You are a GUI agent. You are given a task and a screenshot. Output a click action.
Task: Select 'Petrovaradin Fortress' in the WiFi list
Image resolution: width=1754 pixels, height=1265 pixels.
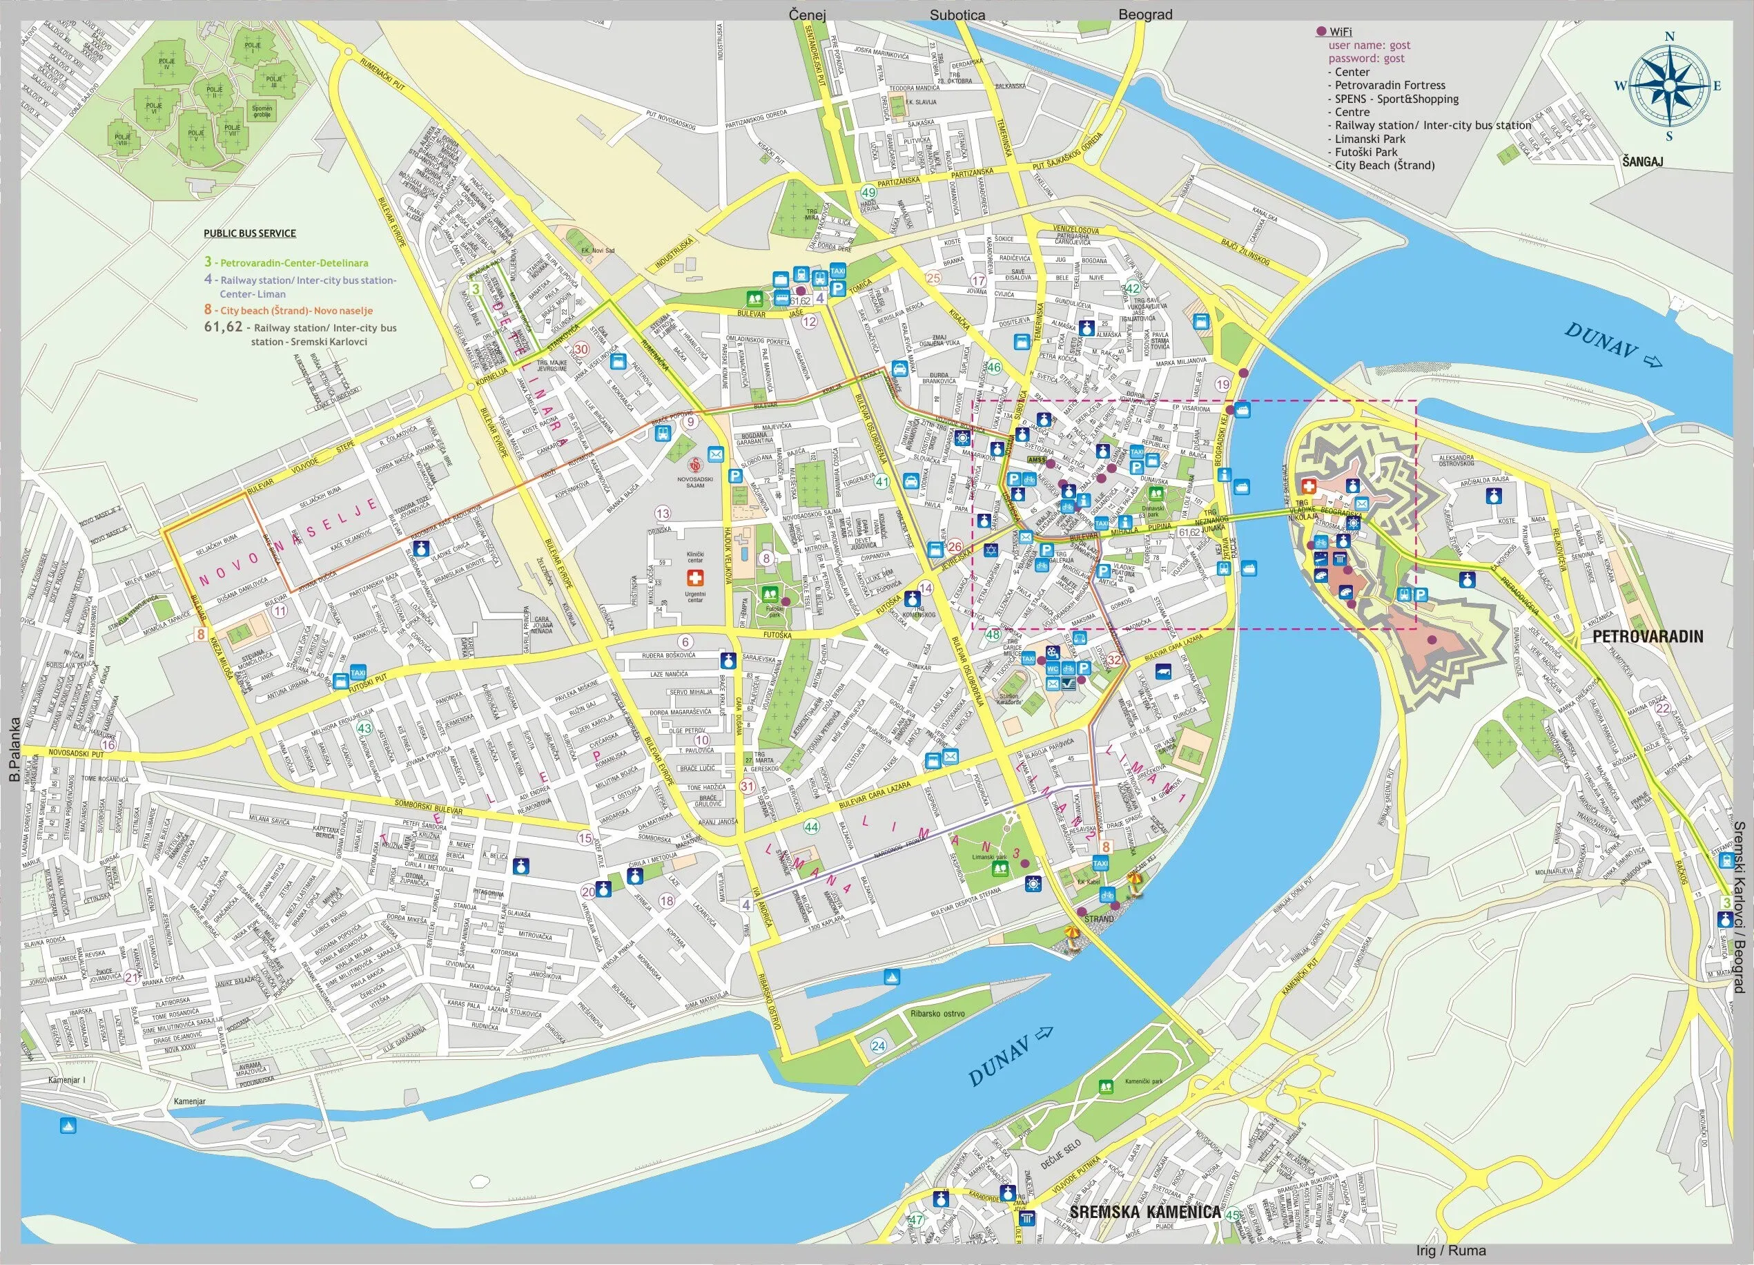pyautogui.click(x=1390, y=85)
